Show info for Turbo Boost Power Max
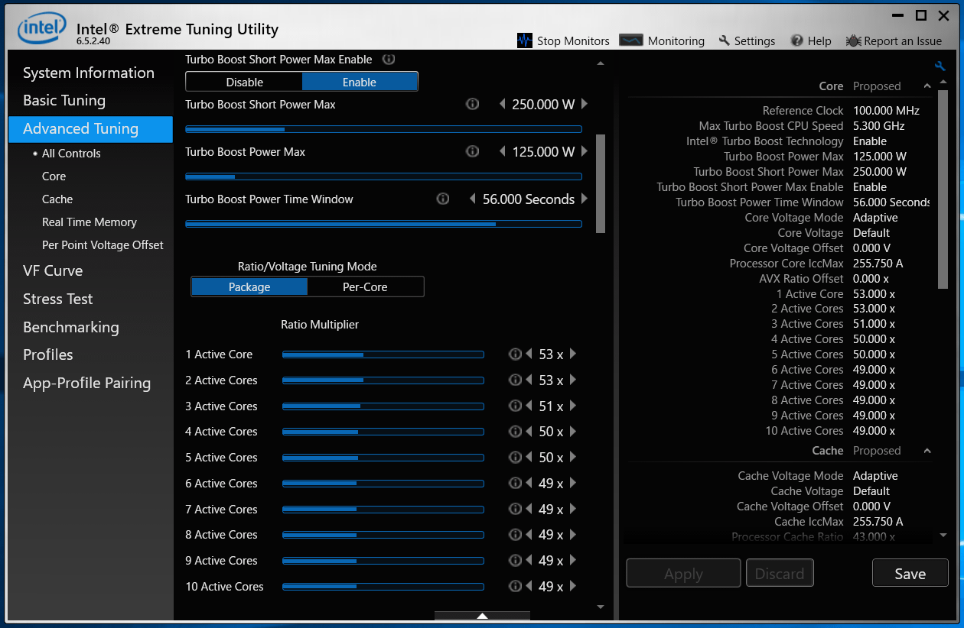Screen dimensions: 964x628 point(473,151)
